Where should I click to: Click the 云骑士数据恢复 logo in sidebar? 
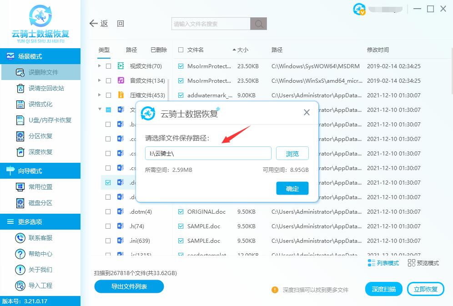pyautogui.click(x=40, y=23)
